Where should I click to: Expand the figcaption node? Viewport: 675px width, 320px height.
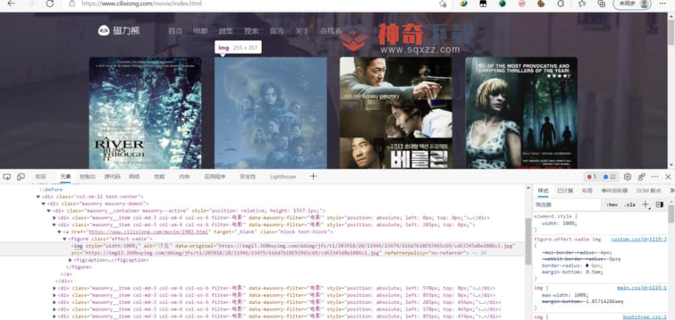[71, 260]
